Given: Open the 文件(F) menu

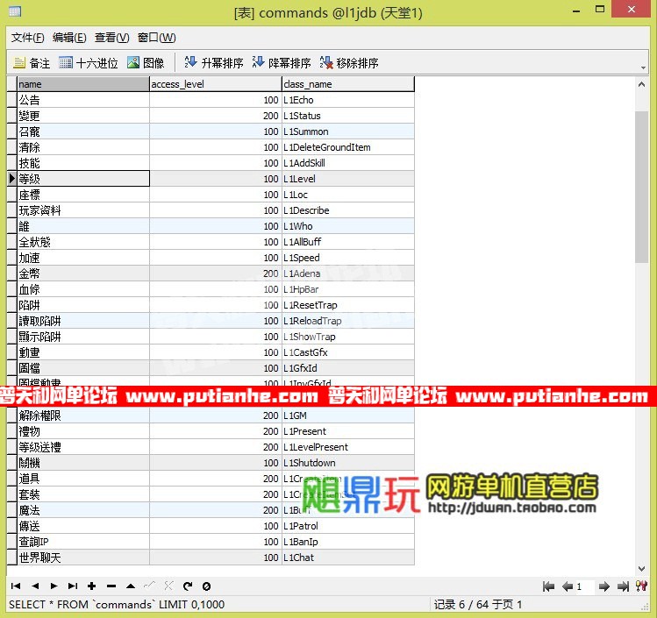Looking at the screenshot, I should tap(28, 38).
